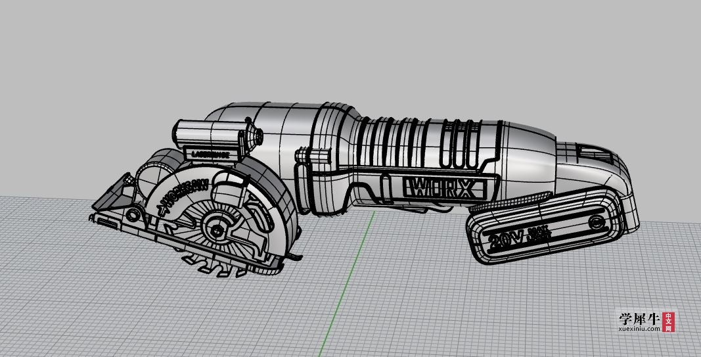Viewport: 701px width, 357px height.
Task: Click the green Y-axis line on the grid
Action: (x=347, y=283)
